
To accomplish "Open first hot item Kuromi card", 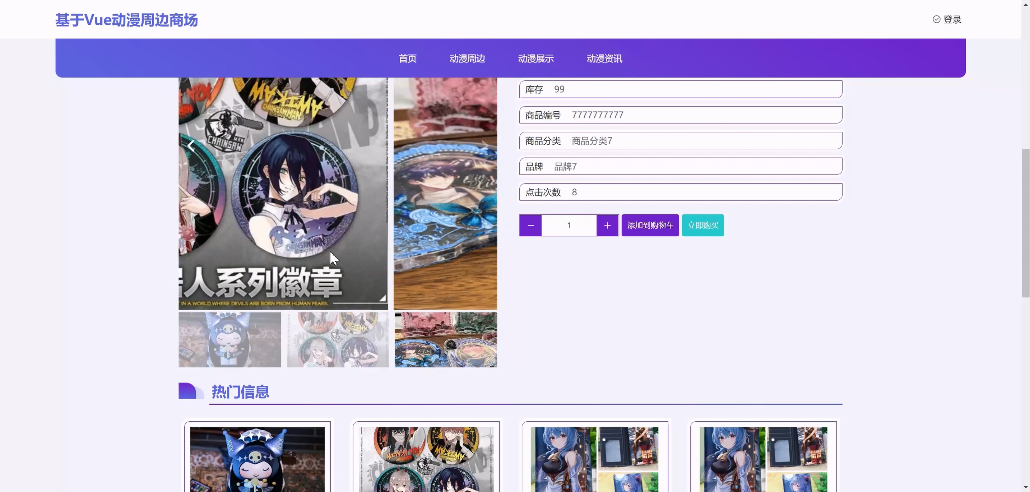I will click(x=257, y=459).
